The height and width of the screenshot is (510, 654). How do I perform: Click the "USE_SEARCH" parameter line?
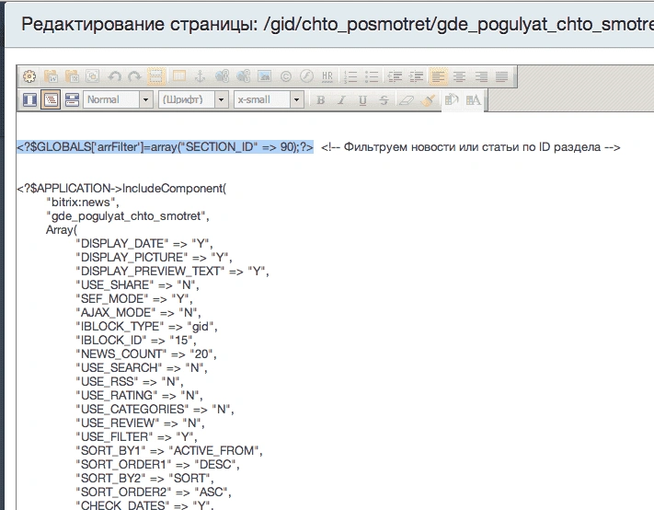pyautogui.click(x=142, y=367)
